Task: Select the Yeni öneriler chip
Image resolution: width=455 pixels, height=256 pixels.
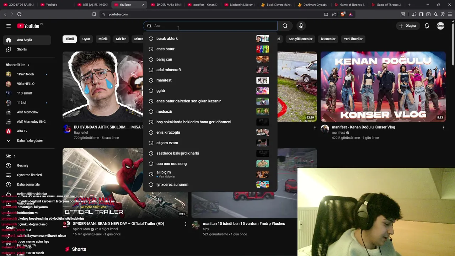Action: (353, 39)
